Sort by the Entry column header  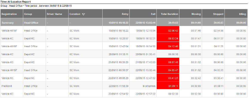tap(125, 14)
